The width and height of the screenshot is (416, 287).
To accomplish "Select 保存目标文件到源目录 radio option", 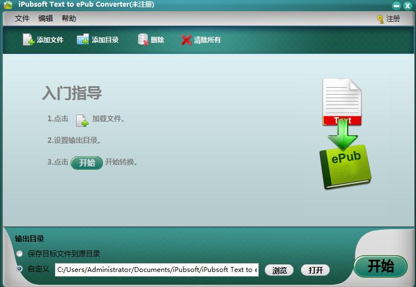I will [19, 254].
